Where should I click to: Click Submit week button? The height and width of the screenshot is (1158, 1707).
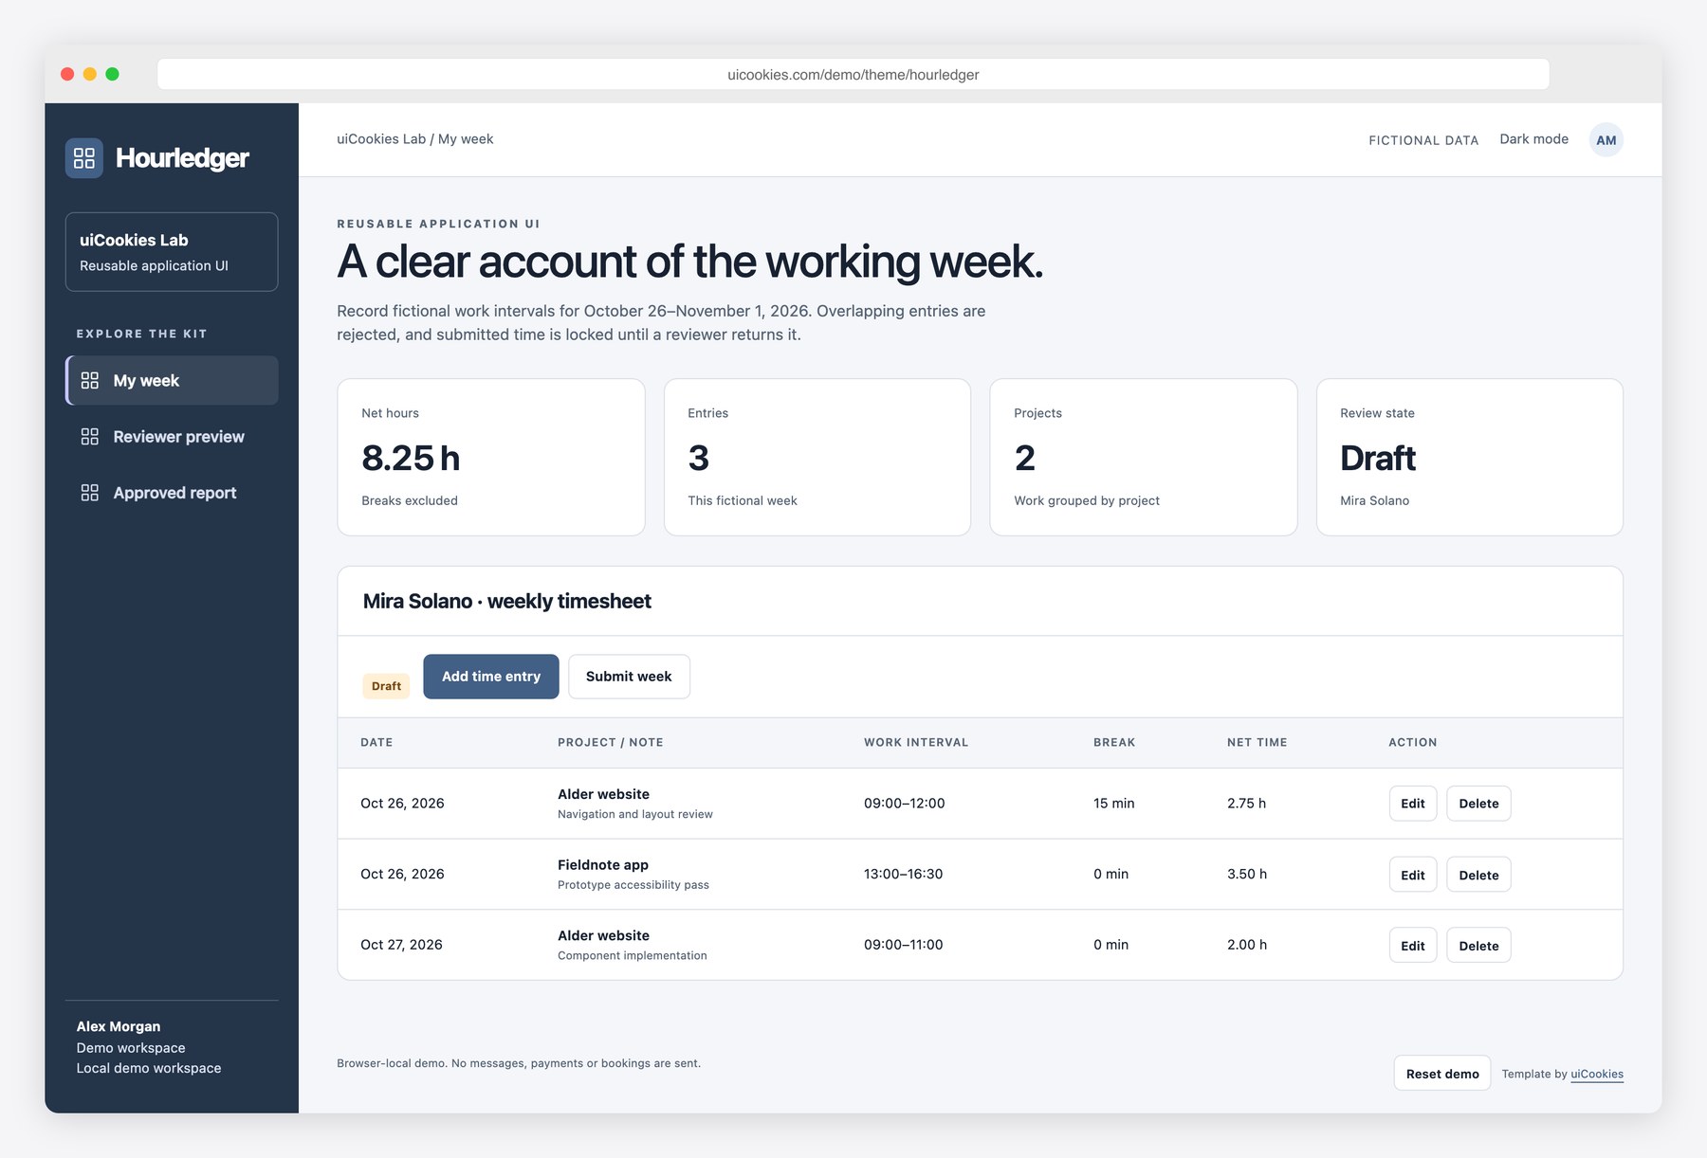(x=629, y=677)
